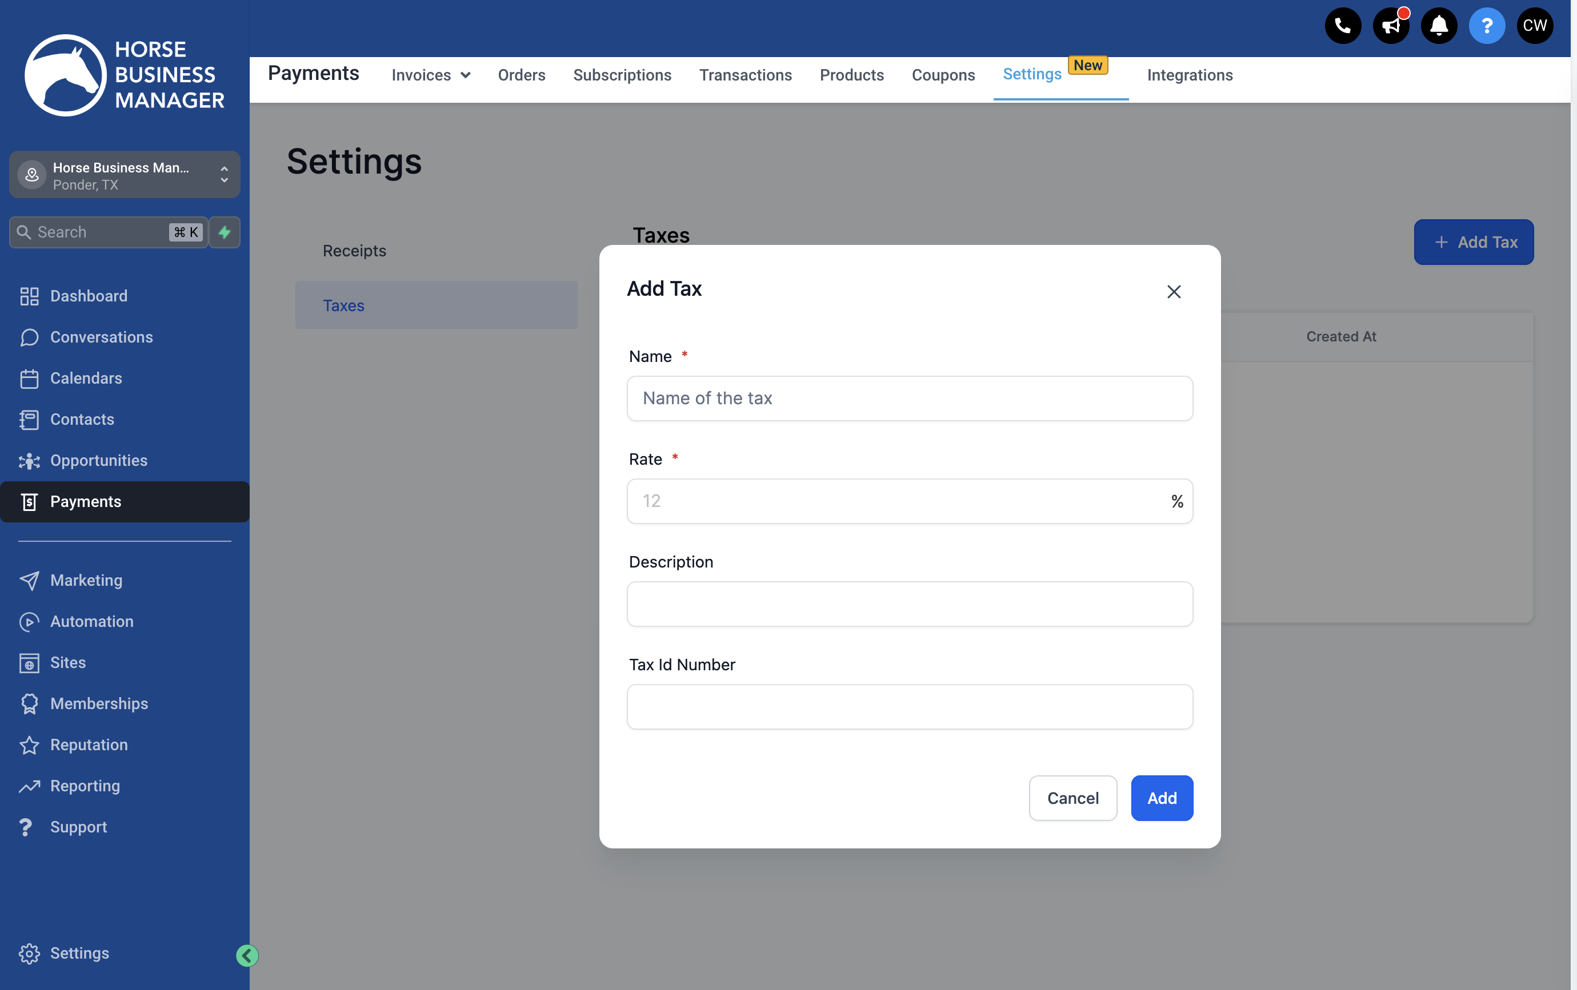This screenshot has width=1577, height=990.
Task: Switch to the Products tab
Action: pos(851,75)
